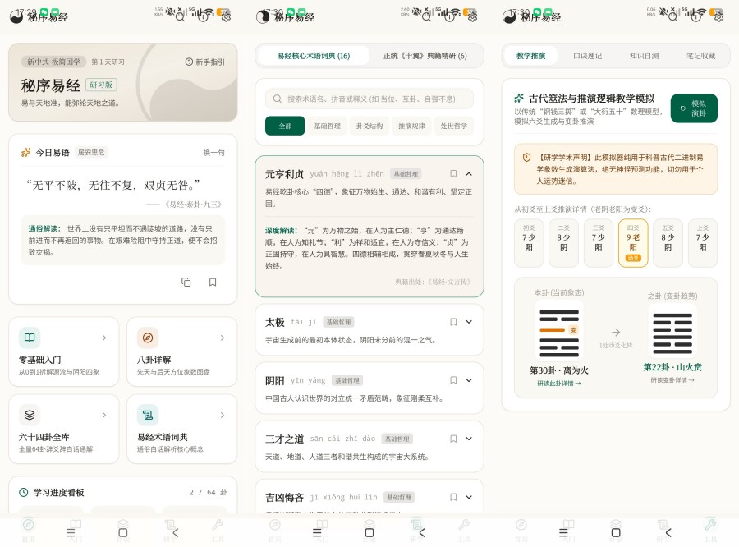
Task: Select the 基础哲理 filter chip
Action: click(327, 126)
